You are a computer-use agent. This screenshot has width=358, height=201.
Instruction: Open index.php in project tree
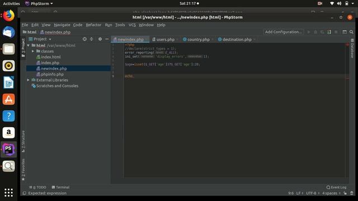click(x=50, y=63)
